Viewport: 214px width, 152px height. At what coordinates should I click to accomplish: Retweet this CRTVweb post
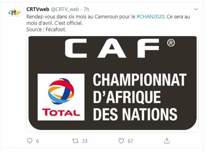click(75, 141)
